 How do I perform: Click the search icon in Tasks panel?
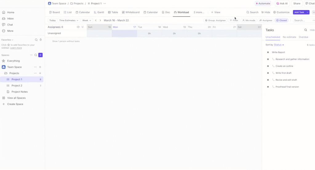305,30
